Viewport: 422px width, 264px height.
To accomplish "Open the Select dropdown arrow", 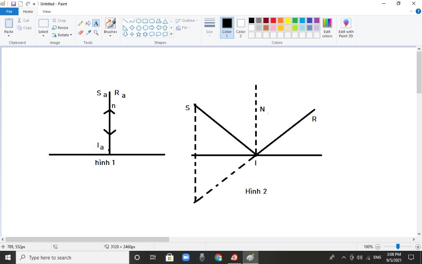I will [43, 36].
